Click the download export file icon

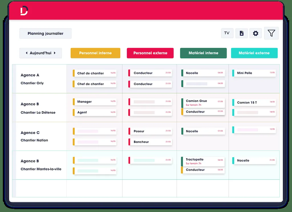(242, 33)
